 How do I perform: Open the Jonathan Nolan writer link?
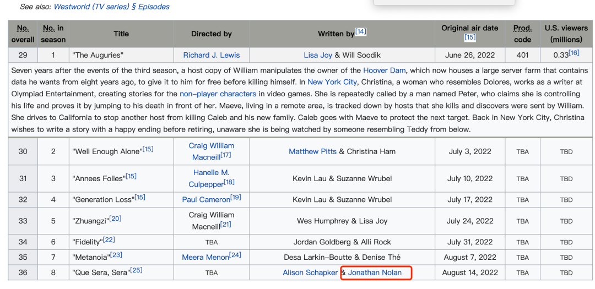pos(375,272)
